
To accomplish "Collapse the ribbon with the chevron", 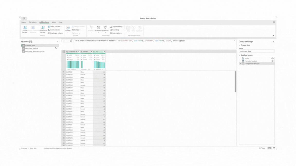I will pos(274,36).
